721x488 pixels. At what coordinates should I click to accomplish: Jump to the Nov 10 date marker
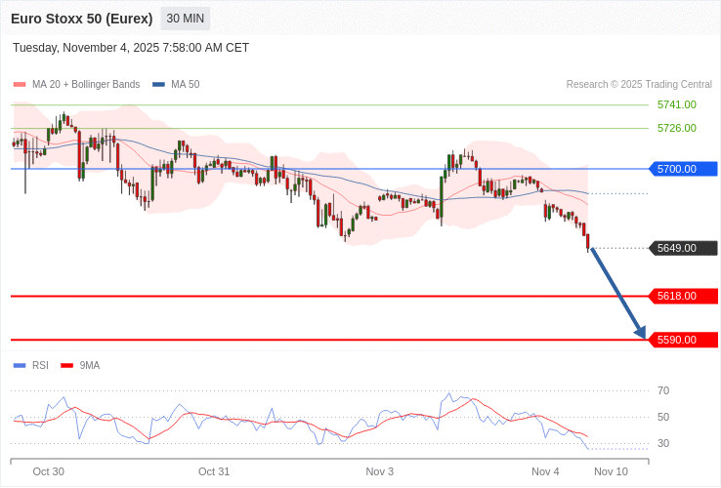tap(611, 471)
